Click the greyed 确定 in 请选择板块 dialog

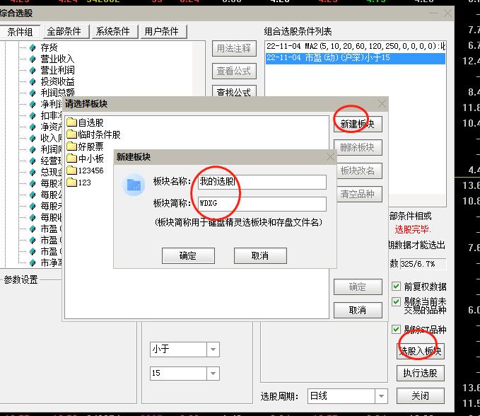[x=358, y=287]
